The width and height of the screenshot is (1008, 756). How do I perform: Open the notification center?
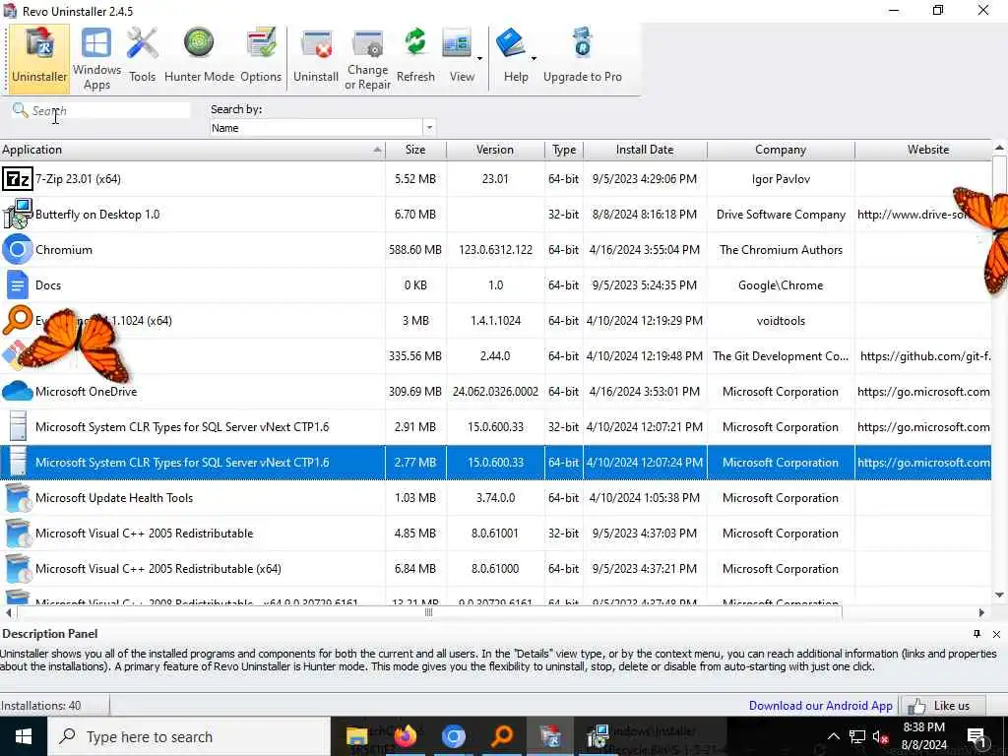coord(976,736)
